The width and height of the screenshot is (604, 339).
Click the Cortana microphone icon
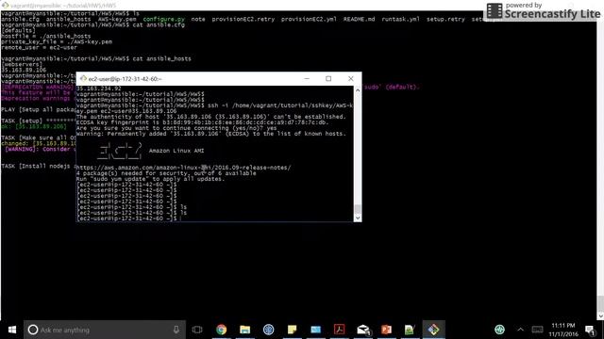pos(176,330)
